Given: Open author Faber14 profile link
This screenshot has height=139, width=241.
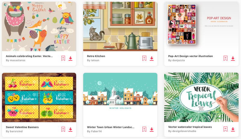Looking at the screenshot, I should click(96, 131).
